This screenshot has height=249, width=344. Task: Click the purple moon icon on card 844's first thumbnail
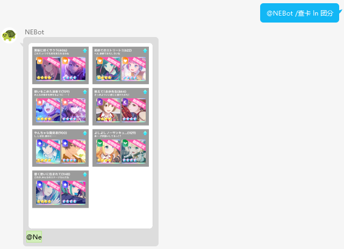click(99, 102)
